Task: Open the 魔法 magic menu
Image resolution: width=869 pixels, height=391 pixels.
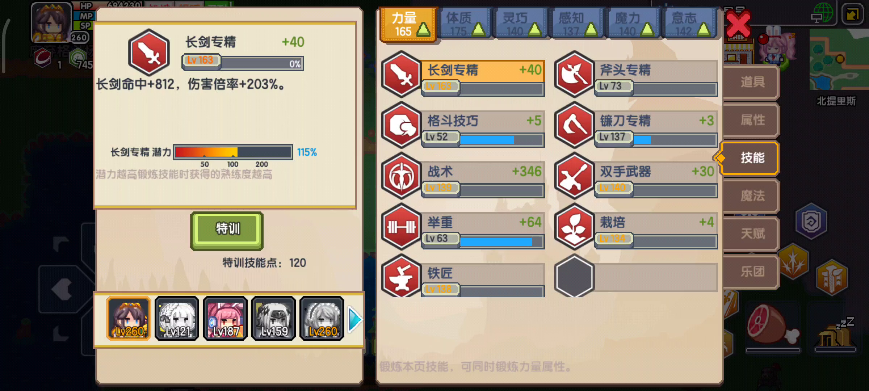Action: pyautogui.click(x=751, y=196)
